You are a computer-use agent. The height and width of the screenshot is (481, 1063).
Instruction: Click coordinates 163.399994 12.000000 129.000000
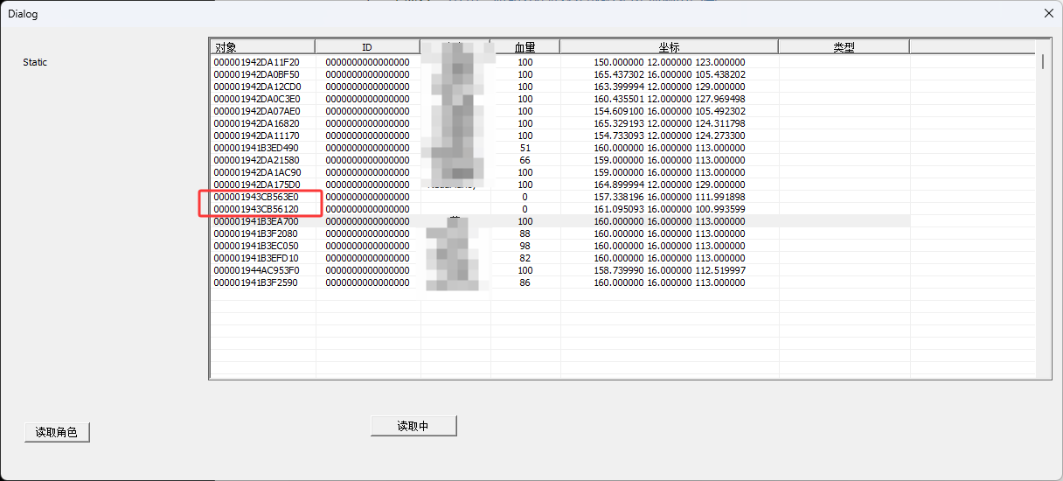point(670,87)
